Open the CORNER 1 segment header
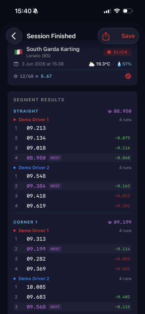 [x=26, y=222]
